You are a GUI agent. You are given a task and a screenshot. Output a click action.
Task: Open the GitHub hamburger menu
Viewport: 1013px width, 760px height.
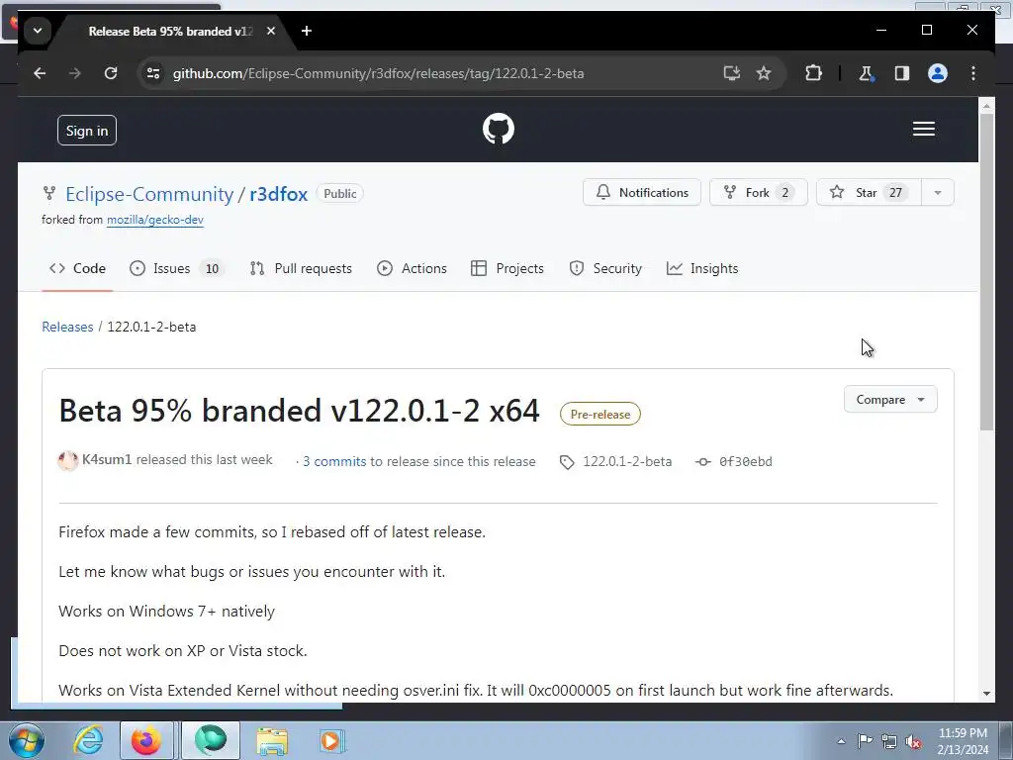click(924, 130)
